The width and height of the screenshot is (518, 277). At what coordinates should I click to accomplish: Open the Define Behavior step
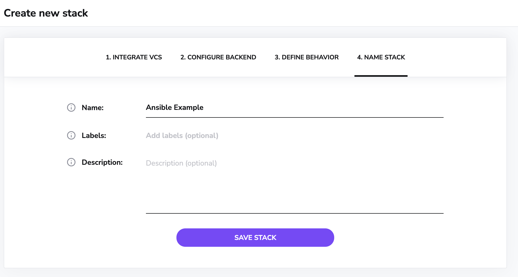307,57
